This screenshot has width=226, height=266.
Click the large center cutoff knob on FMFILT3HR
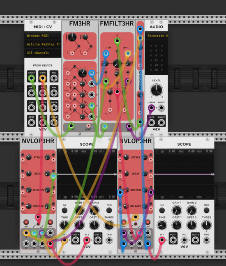117,63
